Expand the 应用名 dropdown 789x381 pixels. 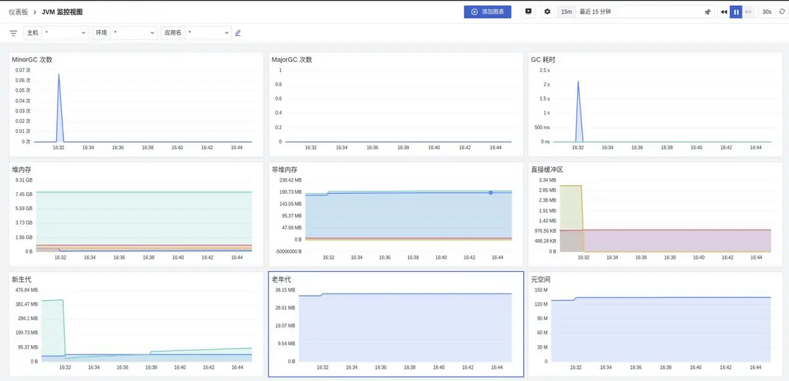point(208,33)
